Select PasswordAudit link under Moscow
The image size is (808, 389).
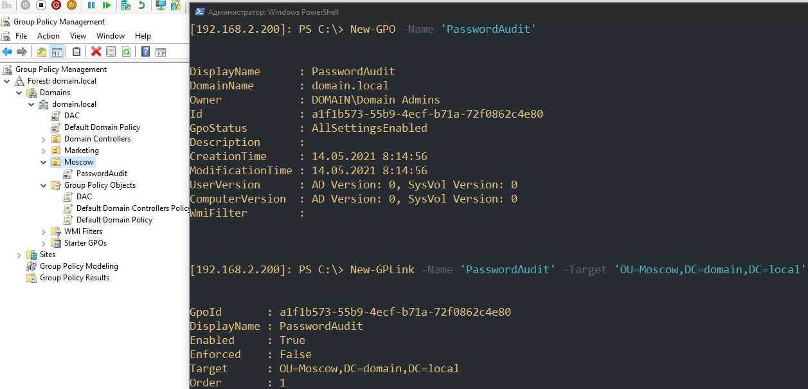click(102, 174)
